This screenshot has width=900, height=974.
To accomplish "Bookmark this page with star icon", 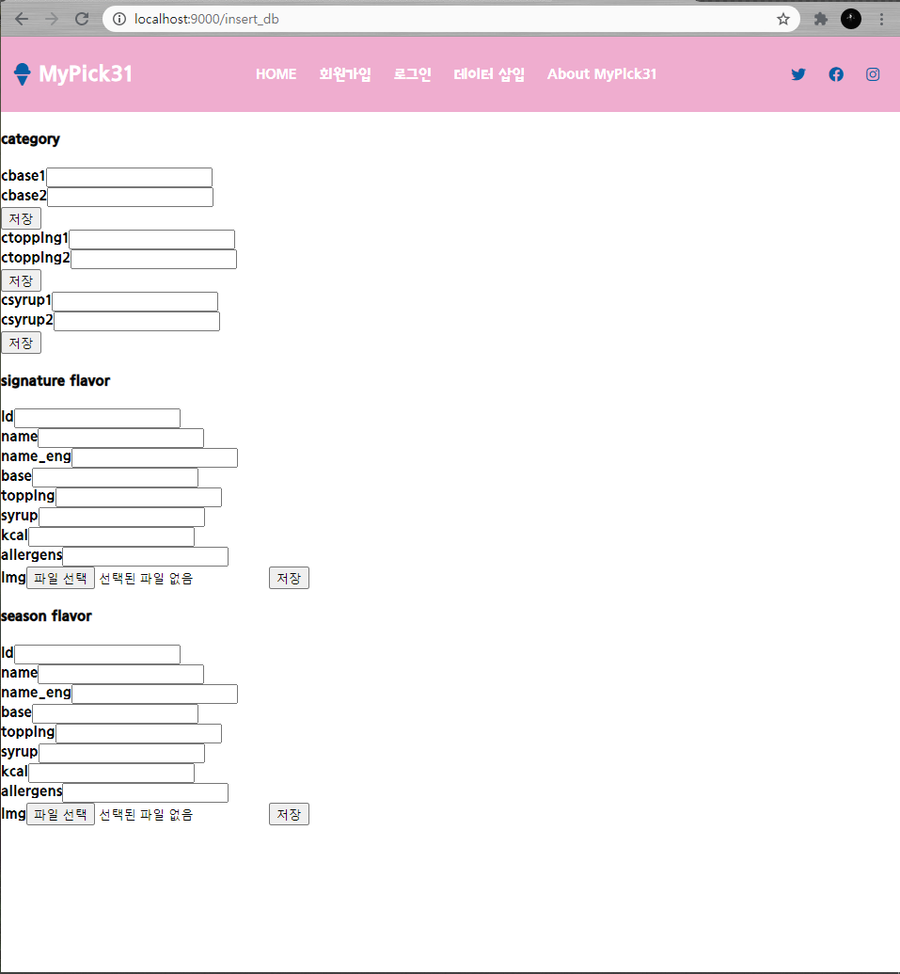I will point(783,19).
